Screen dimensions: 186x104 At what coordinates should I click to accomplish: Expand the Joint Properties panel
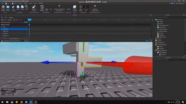(14, 39)
